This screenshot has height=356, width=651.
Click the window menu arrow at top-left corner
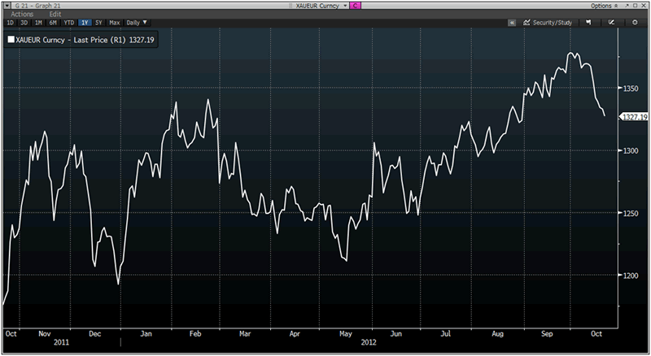coord(5,5)
